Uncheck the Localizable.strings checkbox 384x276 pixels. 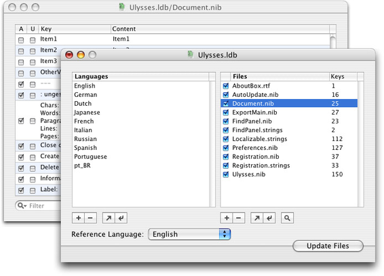(x=226, y=139)
